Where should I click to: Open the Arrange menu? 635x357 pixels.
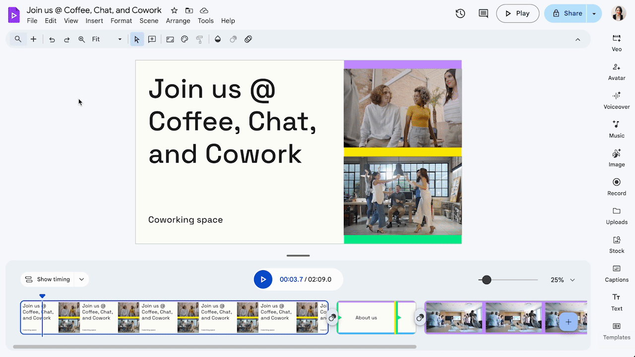tap(178, 21)
